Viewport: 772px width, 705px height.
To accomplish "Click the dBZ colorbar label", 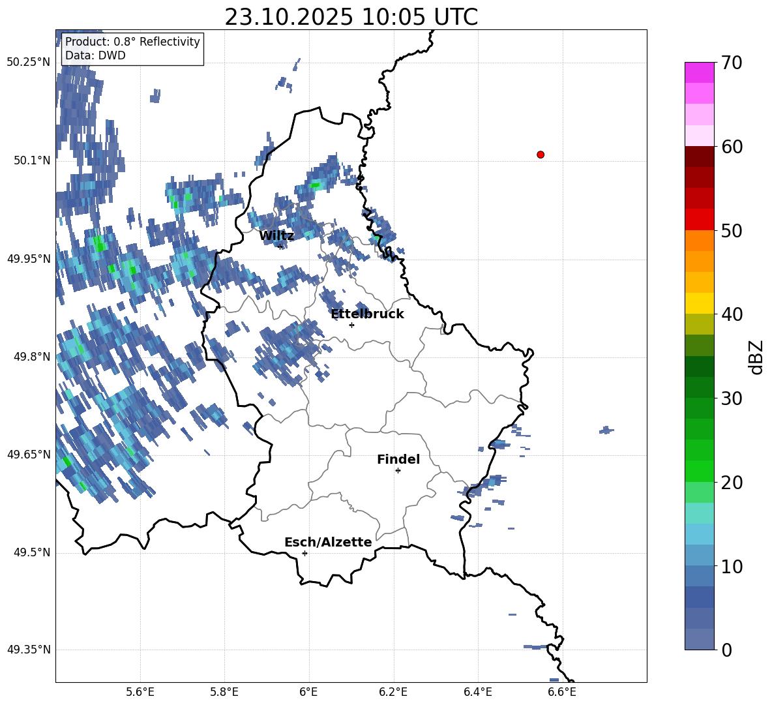I will 757,357.
